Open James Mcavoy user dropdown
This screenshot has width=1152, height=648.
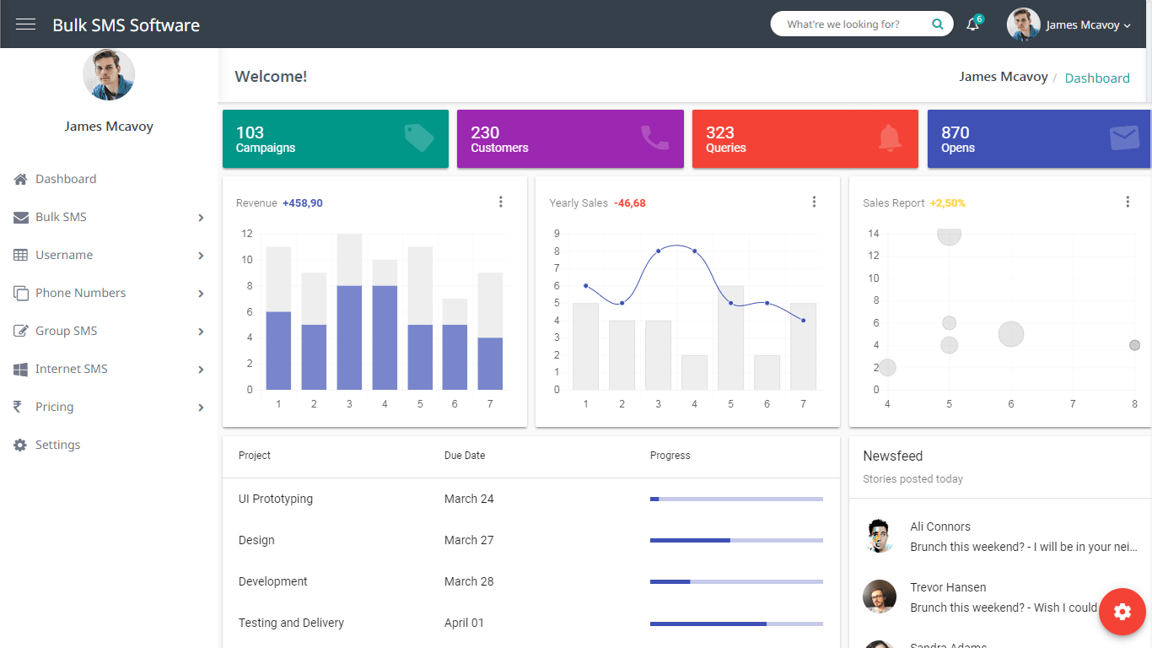pyautogui.click(x=1088, y=25)
